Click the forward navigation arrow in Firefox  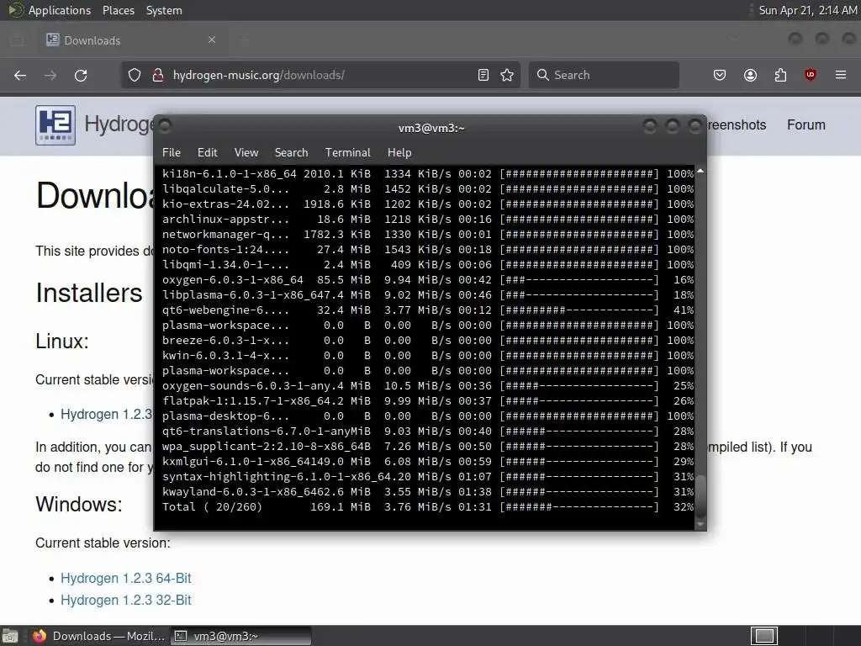pyautogui.click(x=50, y=75)
